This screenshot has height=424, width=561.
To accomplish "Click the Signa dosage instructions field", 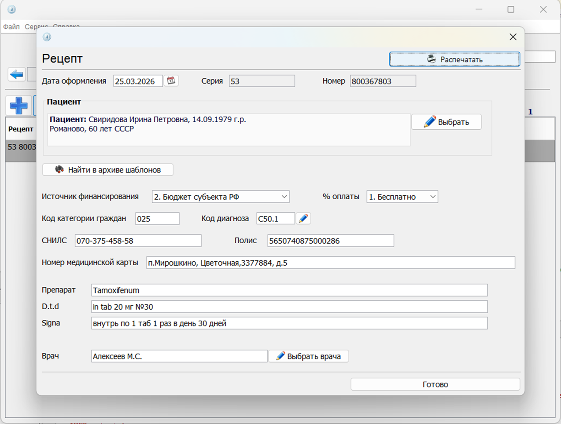I will coord(289,323).
